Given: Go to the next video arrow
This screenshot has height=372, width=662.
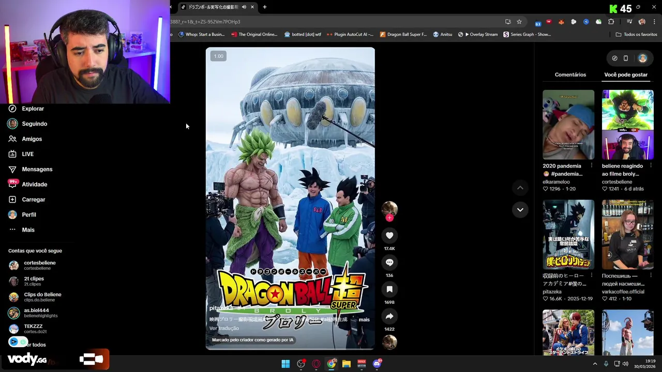Looking at the screenshot, I should 520,210.
